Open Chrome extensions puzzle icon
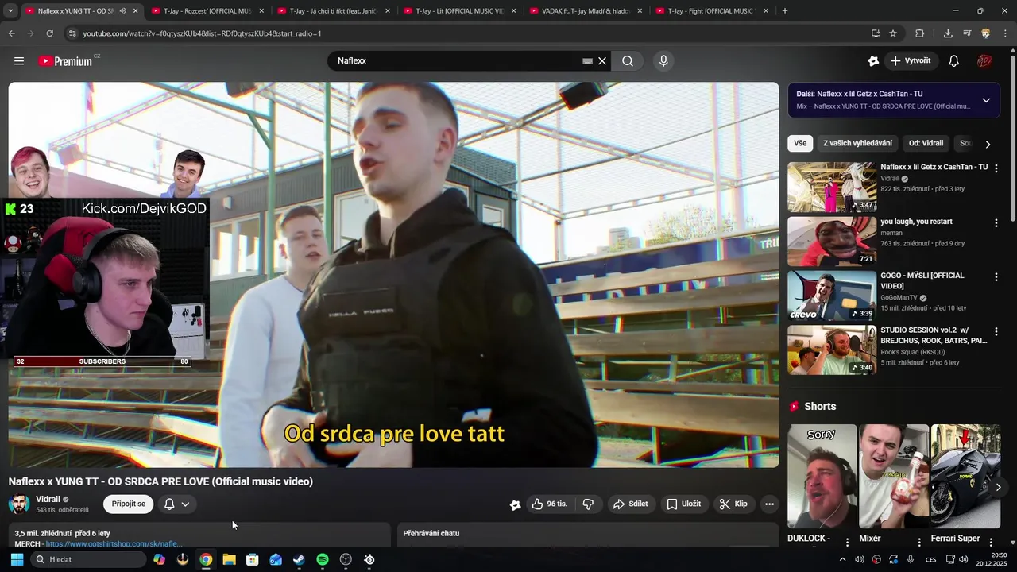This screenshot has height=572, width=1017. [x=920, y=33]
